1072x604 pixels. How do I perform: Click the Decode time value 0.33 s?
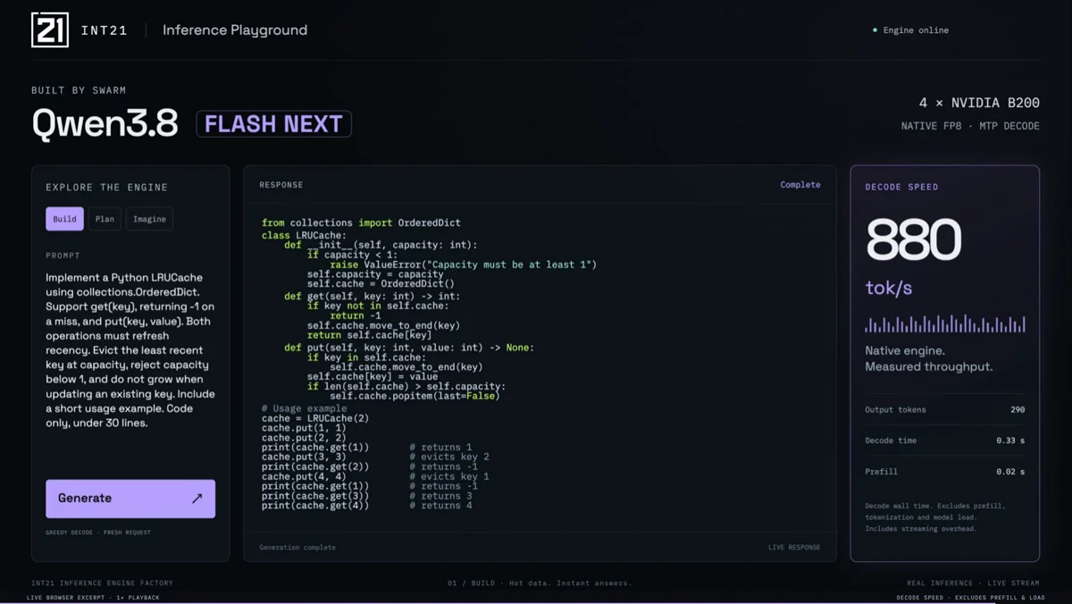pyautogui.click(x=1010, y=440)
